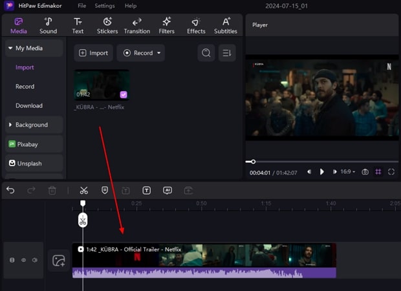Click the Import media button
Viewport: 401px width, 291px height.
(93, 53)
